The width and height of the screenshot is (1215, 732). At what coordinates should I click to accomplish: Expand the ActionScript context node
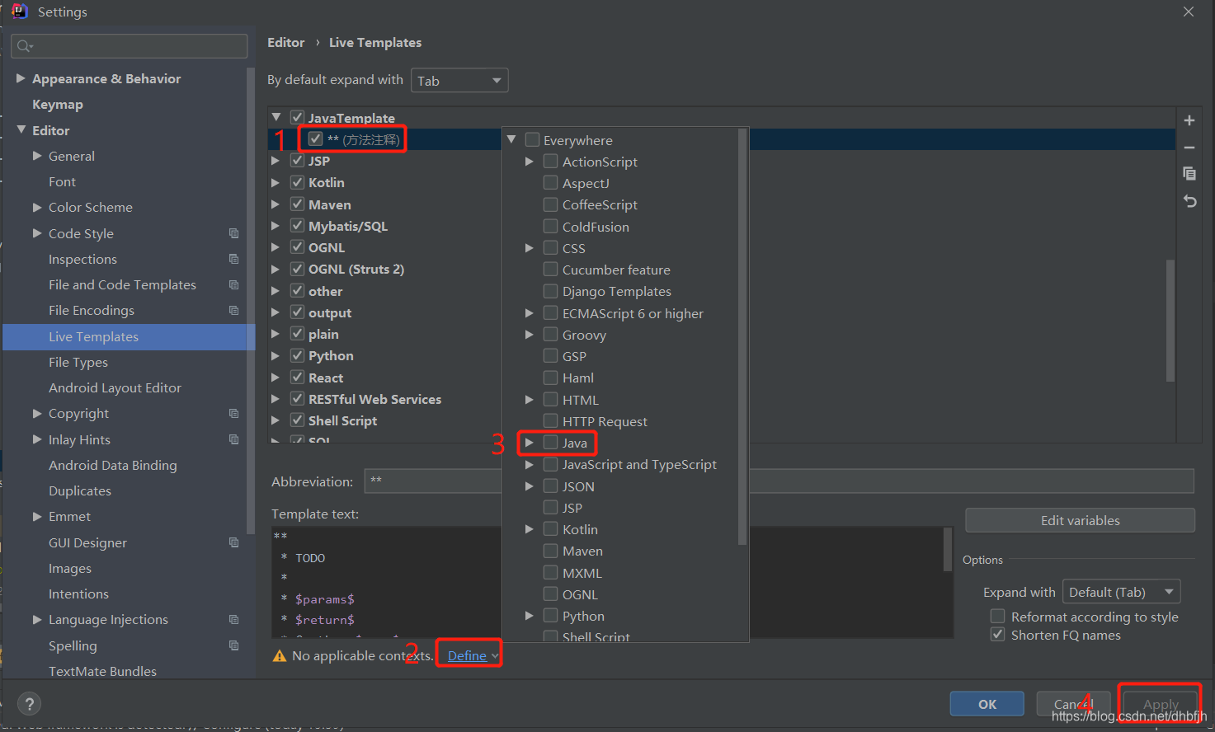pyautogui.click(x=529, y=162)
